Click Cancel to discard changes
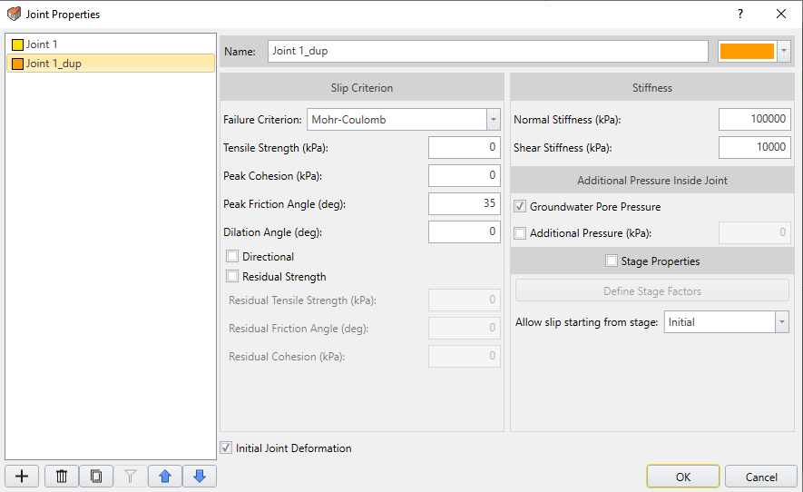The width and height of the screenshot is (803, 492). [761, 477]
